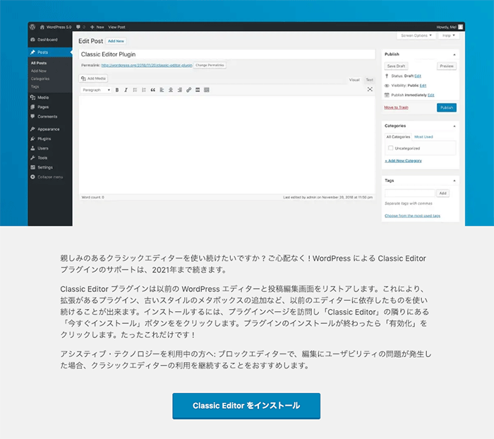Click Edit next to Status: Draft
494x439 pixels.
[418, 76]
